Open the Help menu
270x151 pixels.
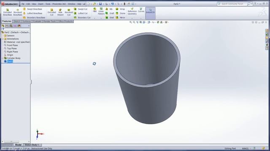79,4
